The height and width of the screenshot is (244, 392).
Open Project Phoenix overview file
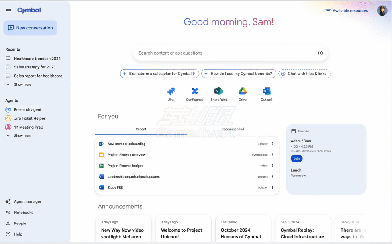[x=127, y=155]
